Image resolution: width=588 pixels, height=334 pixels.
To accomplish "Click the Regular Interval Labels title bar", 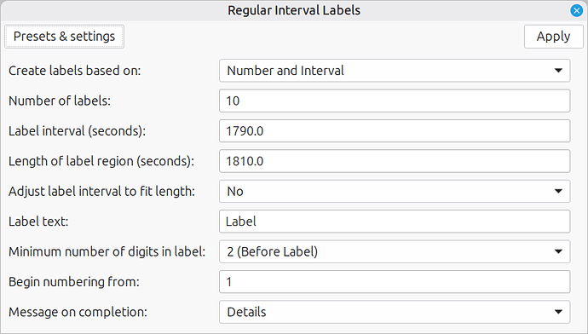I will [x=294, y=10].
